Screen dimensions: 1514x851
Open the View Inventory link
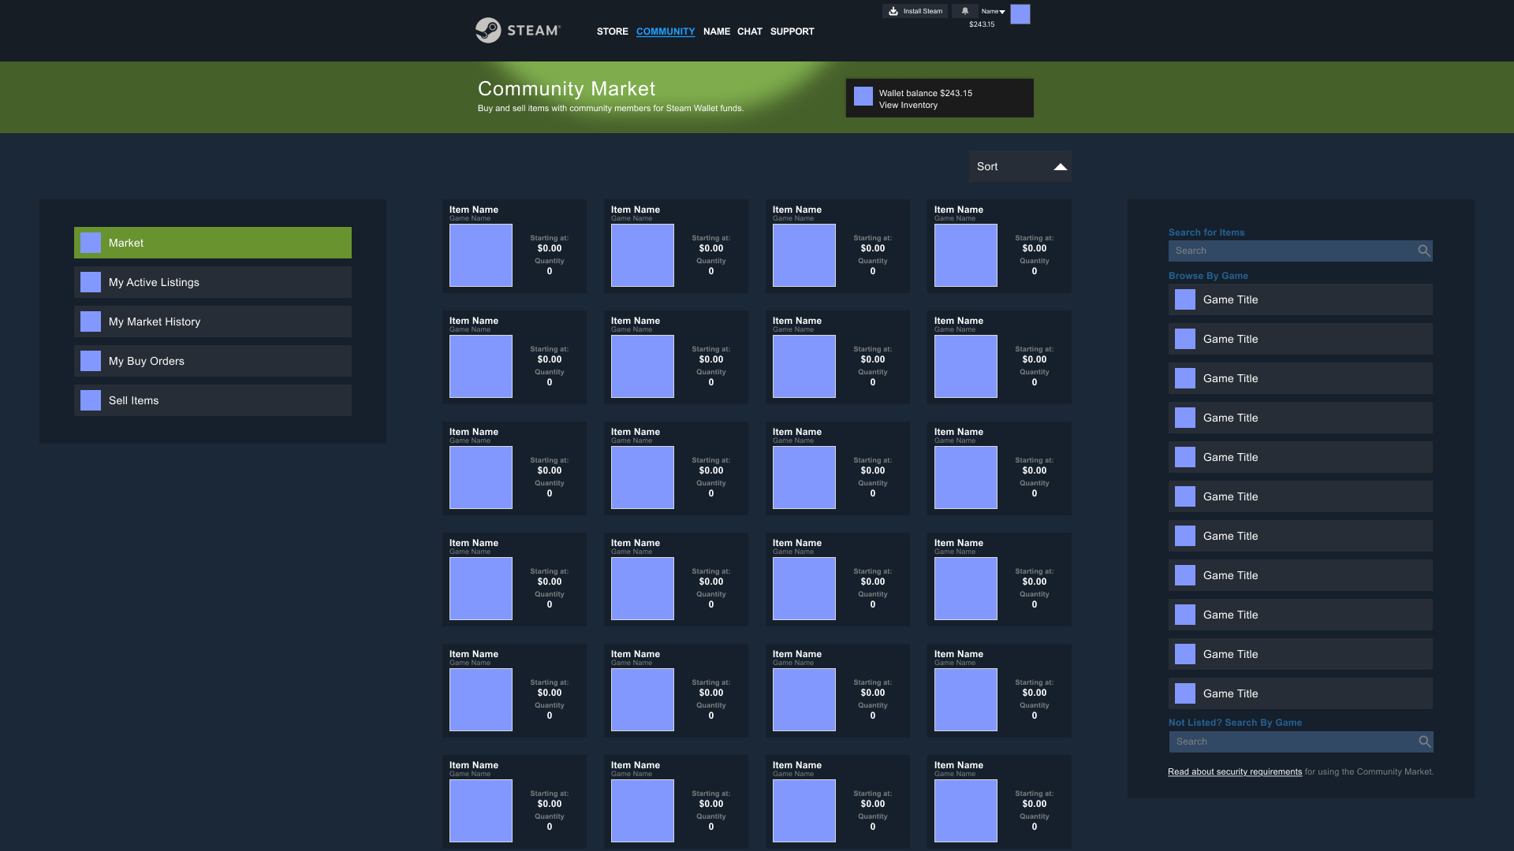[908, 106]
